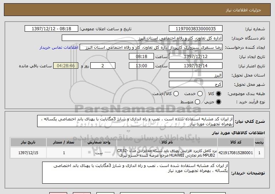The image size is (275, 194).
Task: Click the طبقه بندی موضوعی label
Action: click(x=246, y=94)
